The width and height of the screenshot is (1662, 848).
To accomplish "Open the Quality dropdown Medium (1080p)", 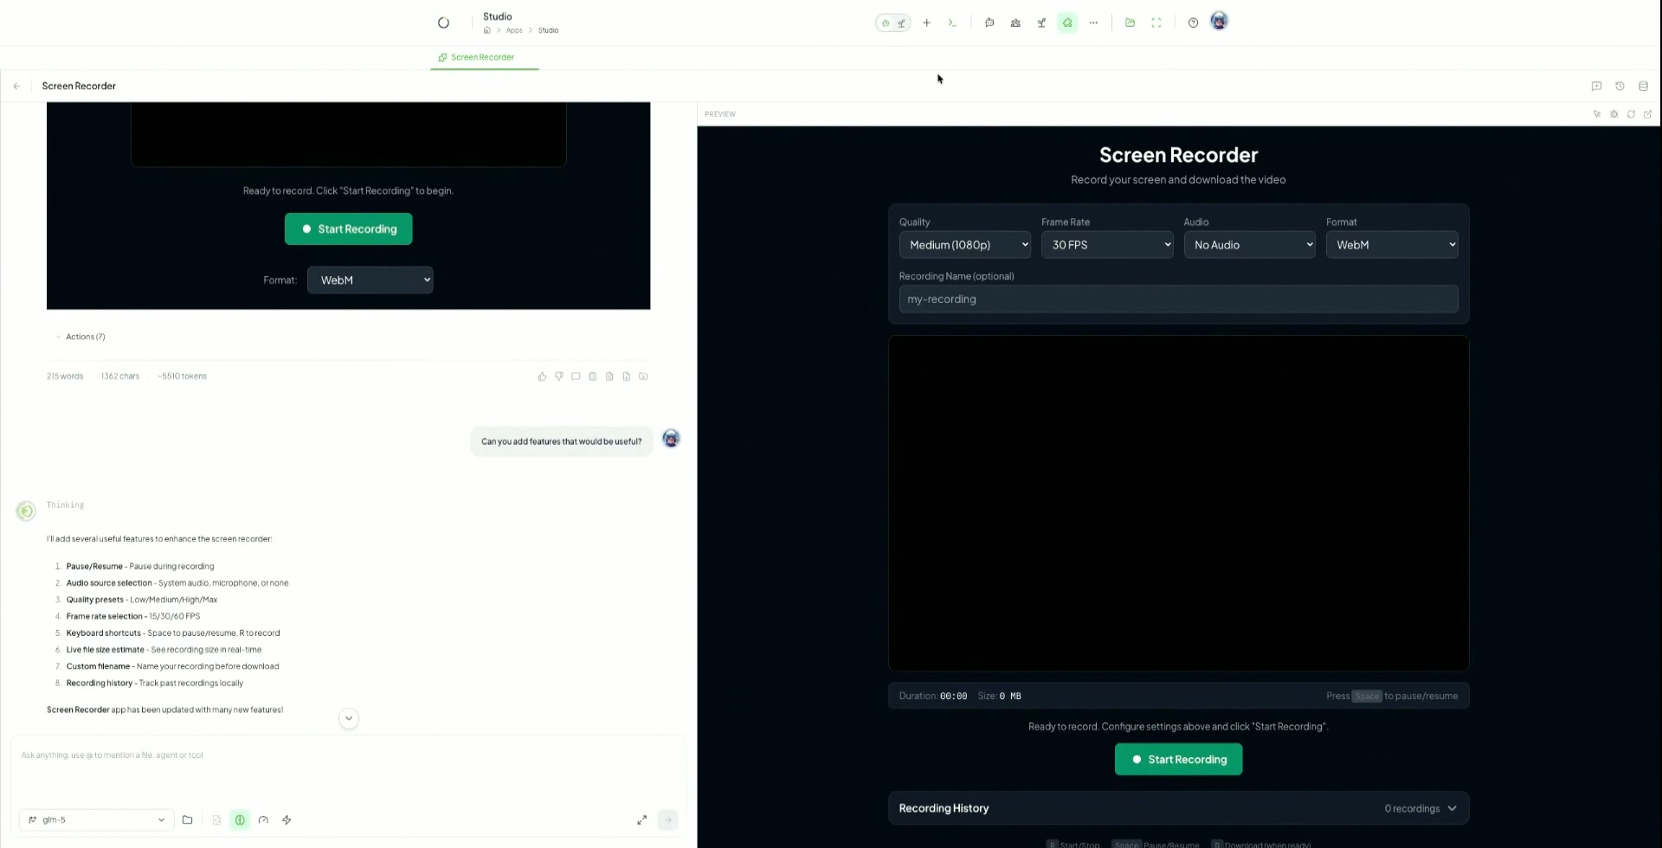I will coord(964,245).
